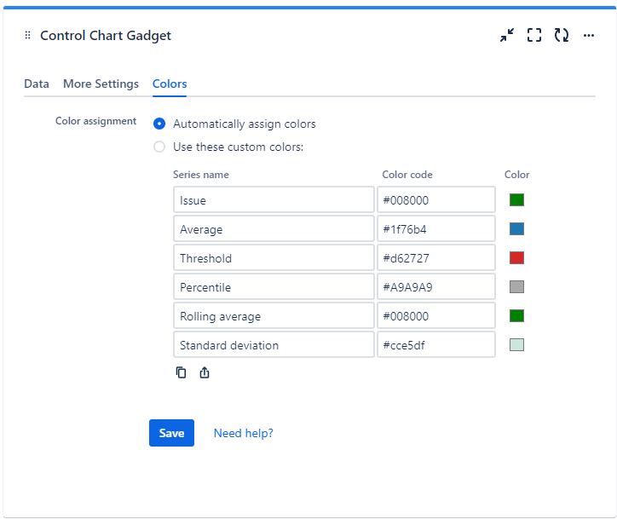Switch to the Data tab
617x519 pixels.
pyautogui.click(x=37, y=84)
